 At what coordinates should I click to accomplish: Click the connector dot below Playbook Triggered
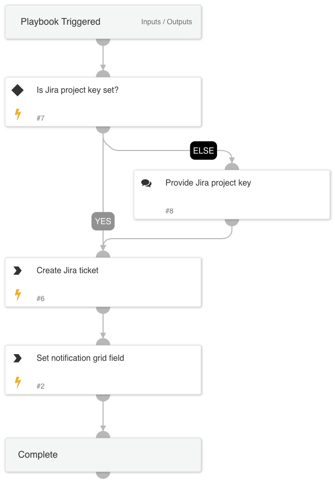103,42
